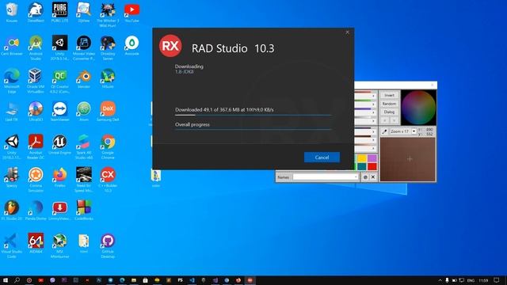Close the RAD Studio installer dialog
The height and width of the screenshot is (285, 507).
tap(347, 32)
